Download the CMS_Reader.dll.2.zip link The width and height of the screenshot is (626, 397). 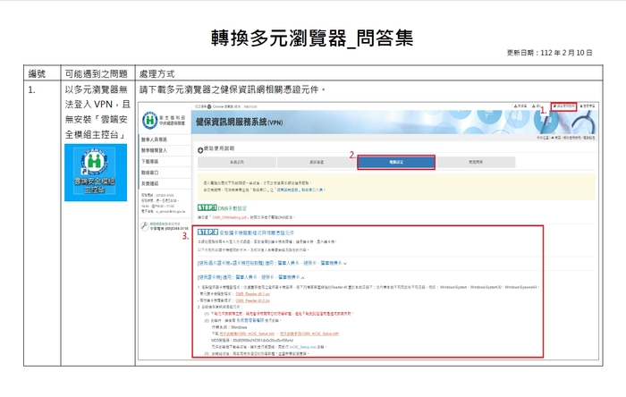point(253,300)
